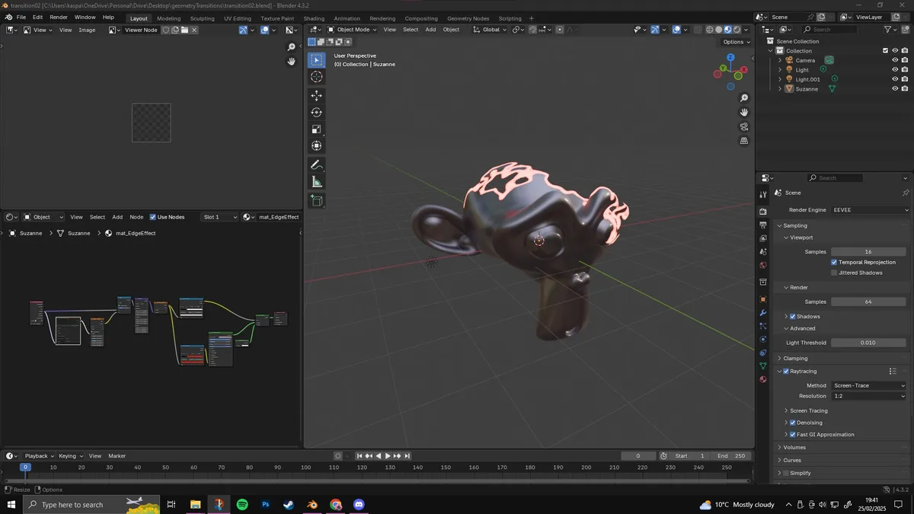Switch viewport to rendered shading
This screenshot has height=514, width=914.
pyautogui.click(x=737, y=30)
